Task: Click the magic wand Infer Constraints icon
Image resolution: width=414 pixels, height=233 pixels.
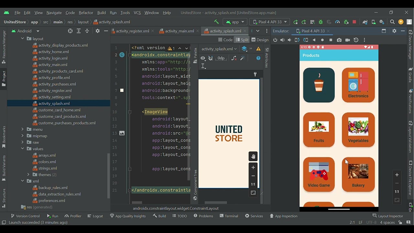Action: point(242,58)
